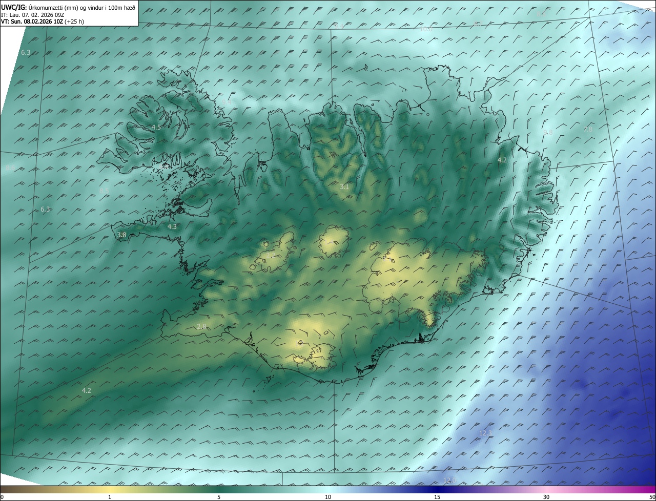Click the 12.3 value label in the blue area
656x501 pixels.
tap(485, 433)
